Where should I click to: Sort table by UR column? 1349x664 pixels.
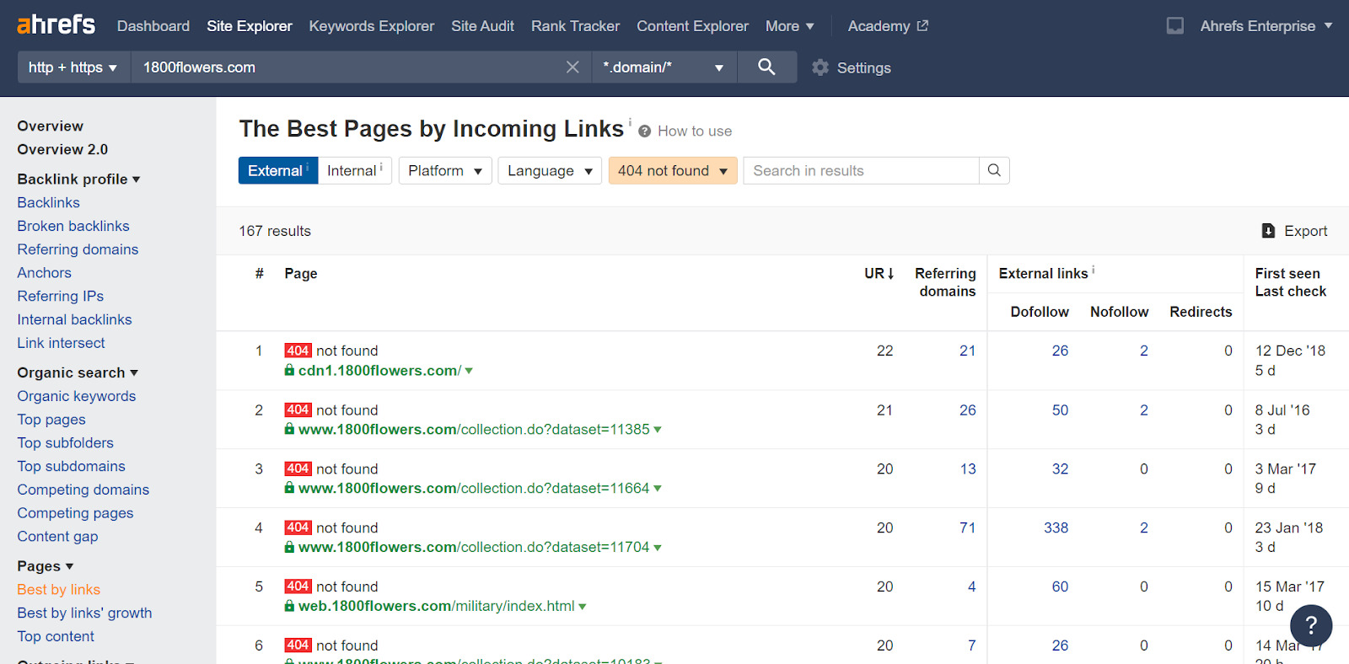coord(879,274)
